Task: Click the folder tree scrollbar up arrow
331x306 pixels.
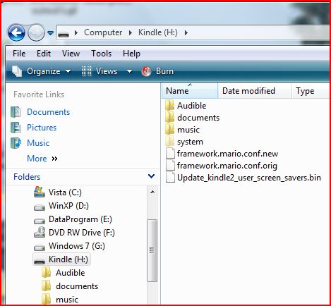Action: (x=152, y=192)
